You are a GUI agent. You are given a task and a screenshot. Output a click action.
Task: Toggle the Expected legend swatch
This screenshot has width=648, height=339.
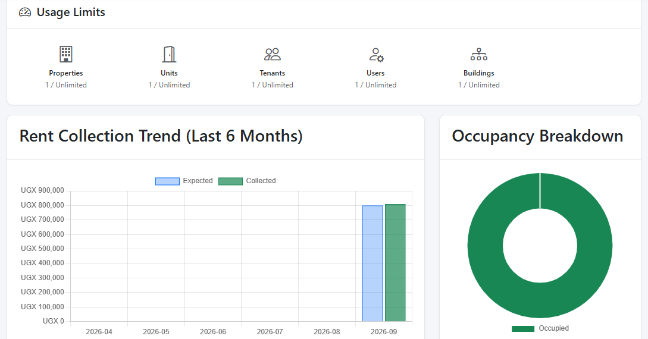click(x=167, y=181)
